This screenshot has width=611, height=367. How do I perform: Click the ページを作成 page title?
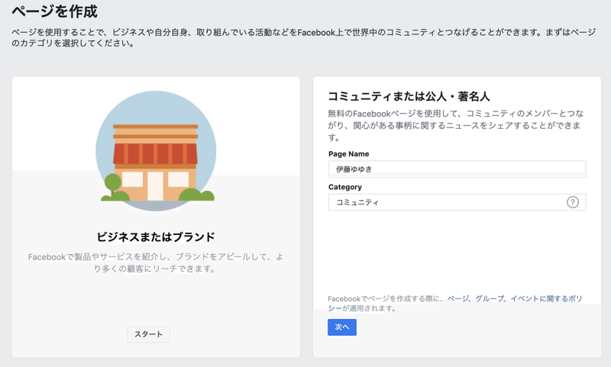(x=54, y=11)
